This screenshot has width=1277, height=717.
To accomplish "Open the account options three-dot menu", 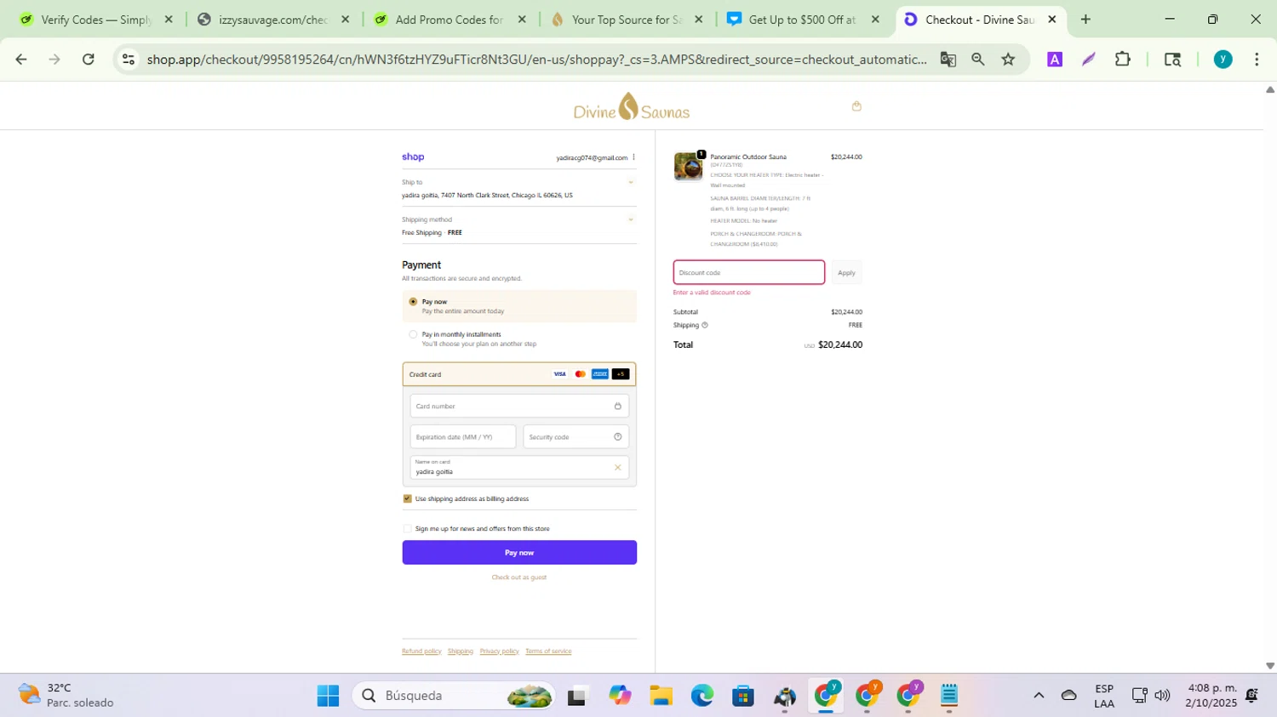I will point(633,157).
